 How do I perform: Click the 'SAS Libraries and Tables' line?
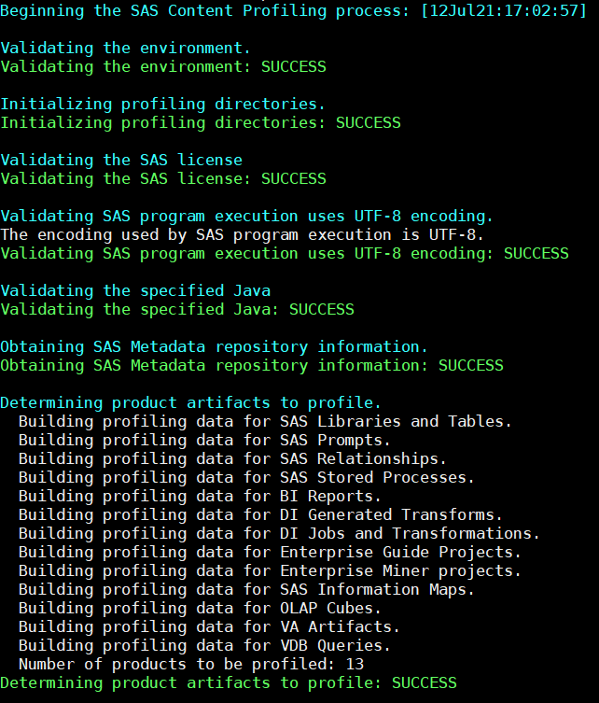[265, 422]
